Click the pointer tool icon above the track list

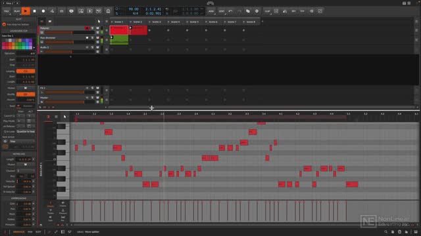click(x=99, y=22)
